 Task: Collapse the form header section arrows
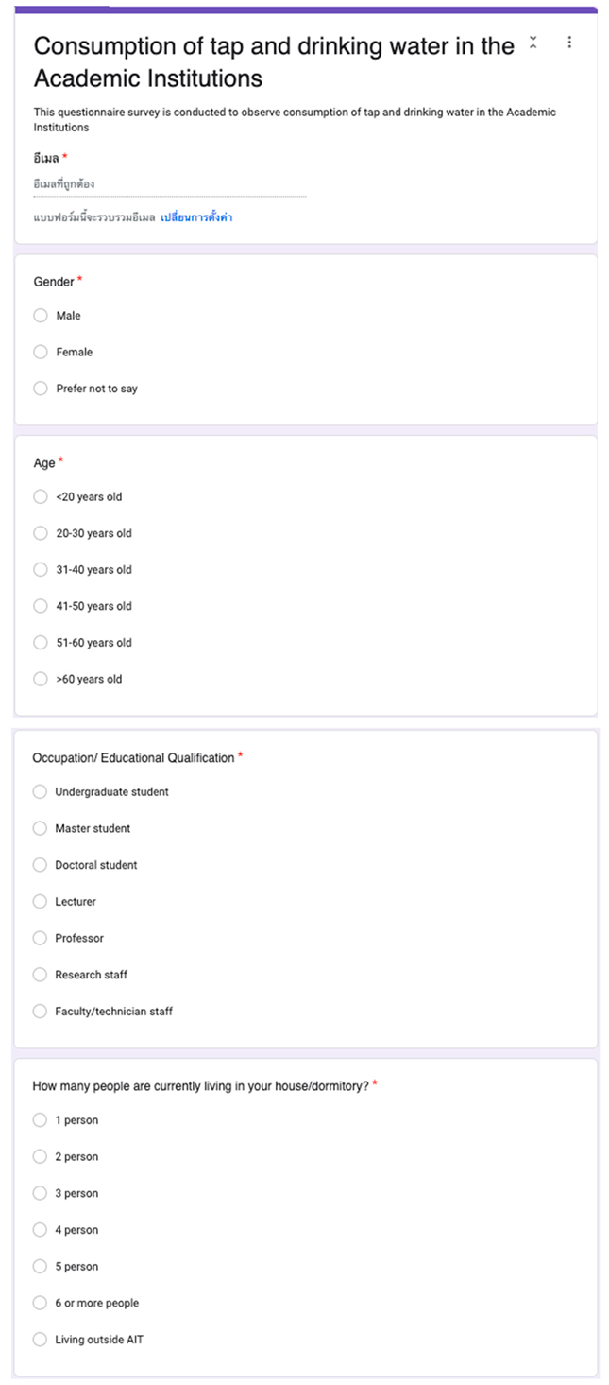533,43
